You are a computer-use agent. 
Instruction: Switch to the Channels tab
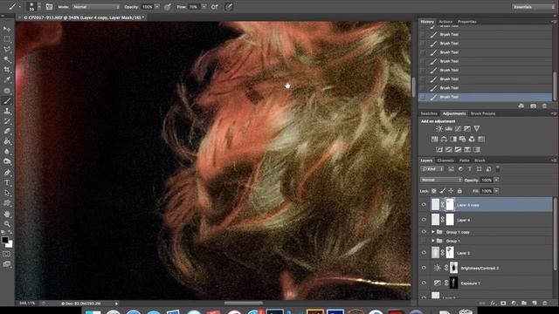point(445,160)
